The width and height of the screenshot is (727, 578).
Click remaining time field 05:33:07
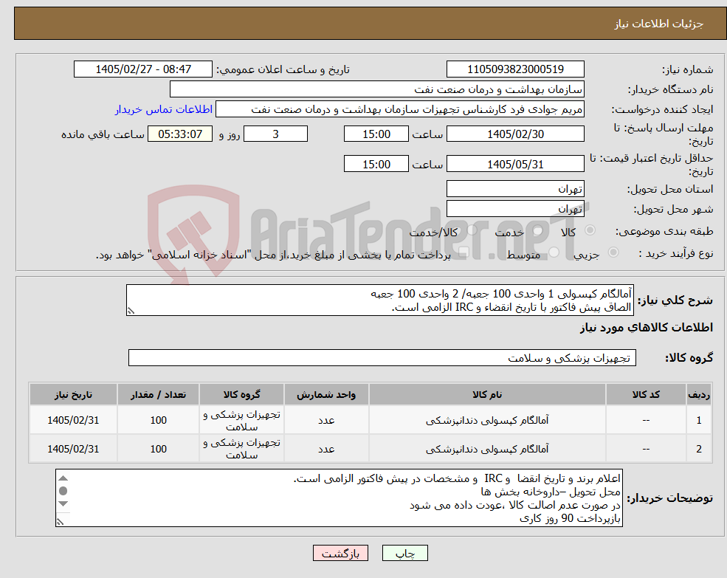click(x=180, y=134)
